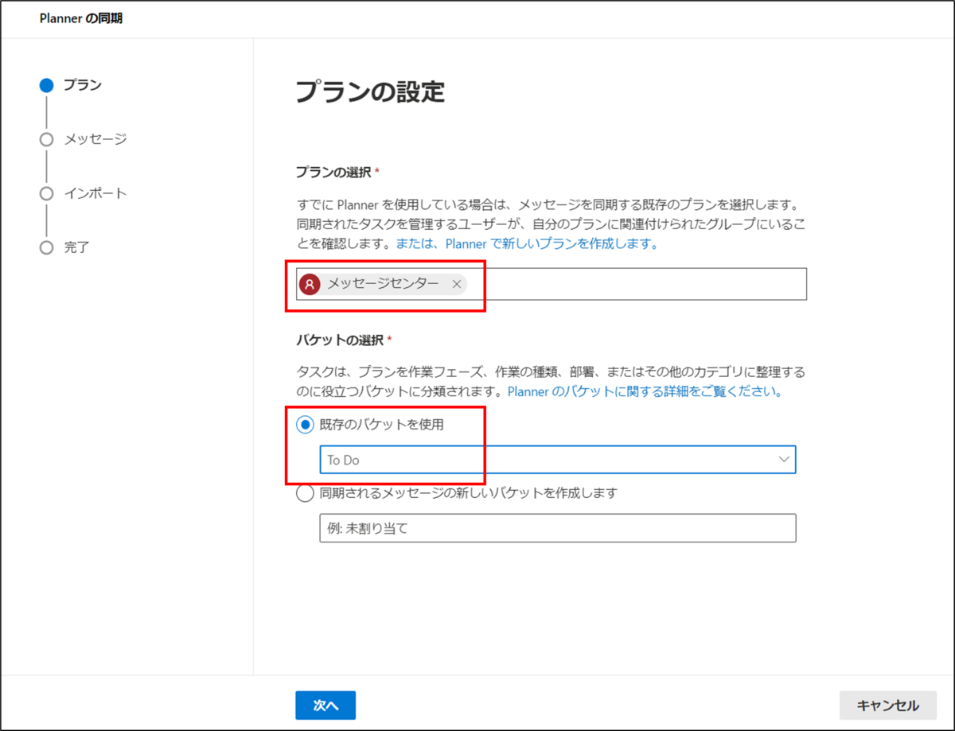Image resolution: width=955 pixels, height=731 pixels.
Task: Click the プランの設定 heading
Action: (370, 91)
